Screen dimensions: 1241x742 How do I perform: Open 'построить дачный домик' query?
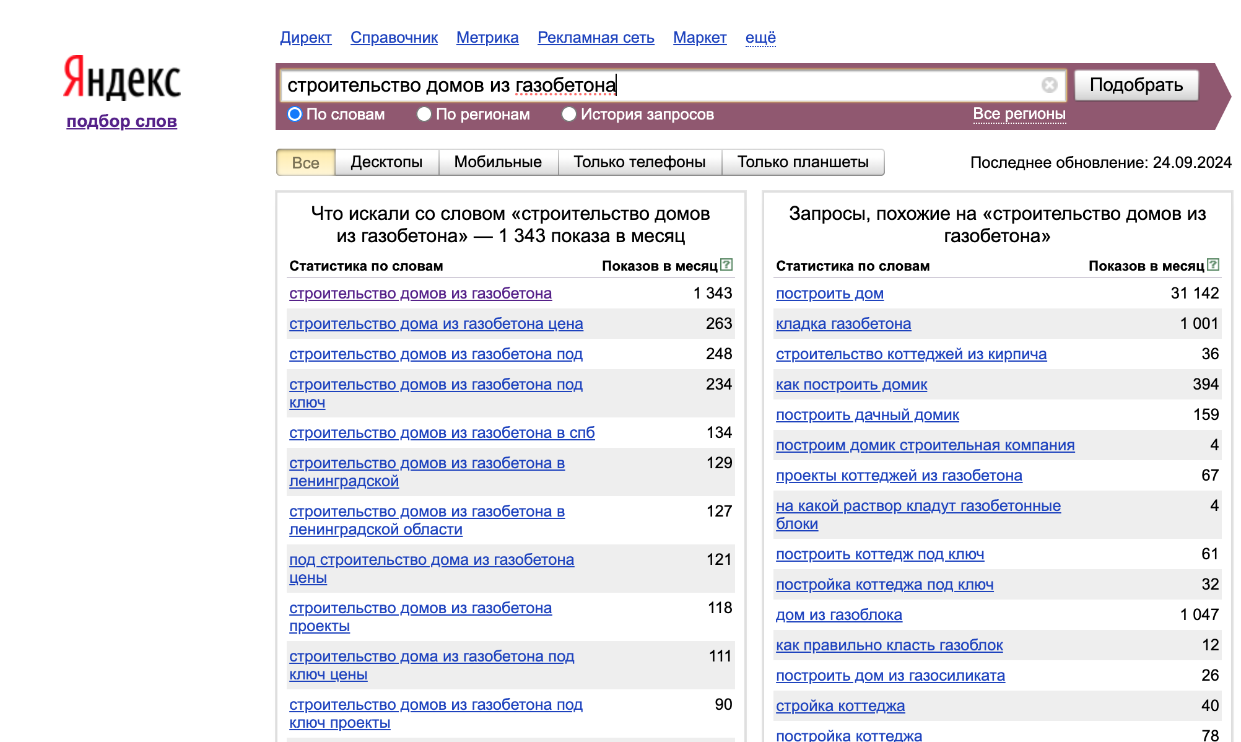(x=868, y=415)
